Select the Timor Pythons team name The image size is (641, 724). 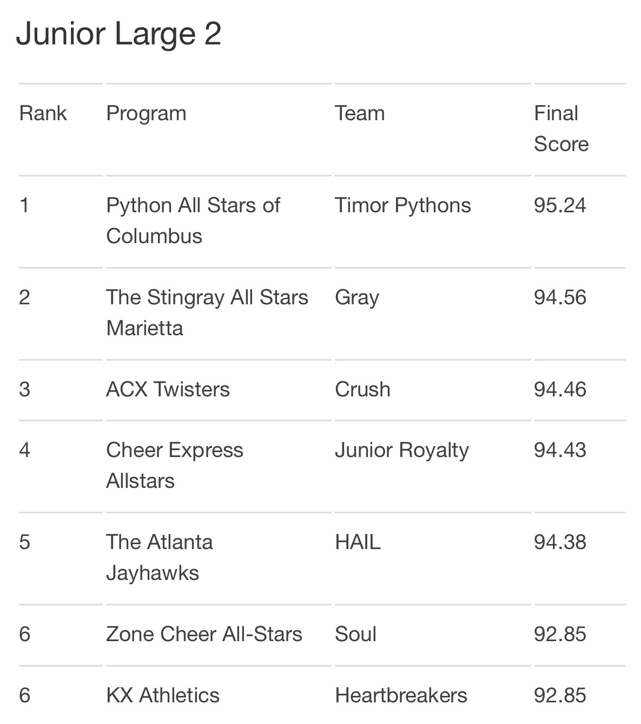403,206
